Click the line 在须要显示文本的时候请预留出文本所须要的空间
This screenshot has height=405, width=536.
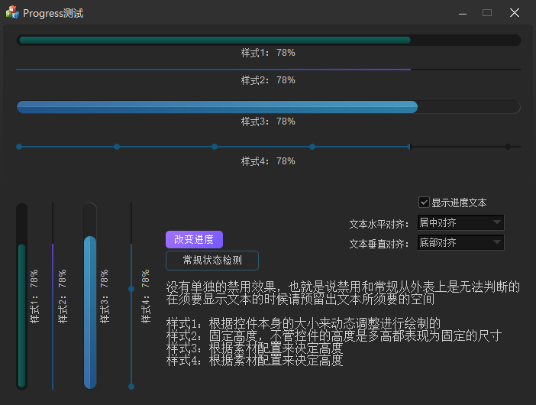pos(300,299)
